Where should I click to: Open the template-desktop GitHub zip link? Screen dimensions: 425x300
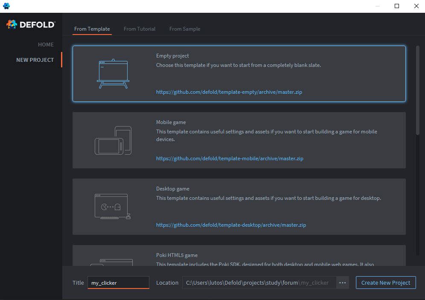[231, 225]
